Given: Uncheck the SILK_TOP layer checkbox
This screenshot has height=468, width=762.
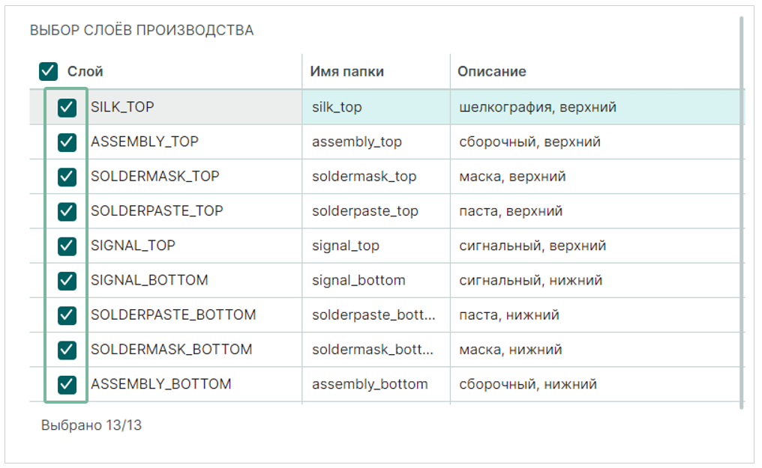Looking at the screenshot, I should (67, 108).
